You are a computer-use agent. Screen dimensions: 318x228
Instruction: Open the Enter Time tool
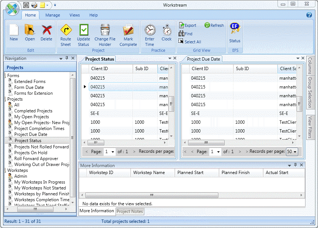149,32
